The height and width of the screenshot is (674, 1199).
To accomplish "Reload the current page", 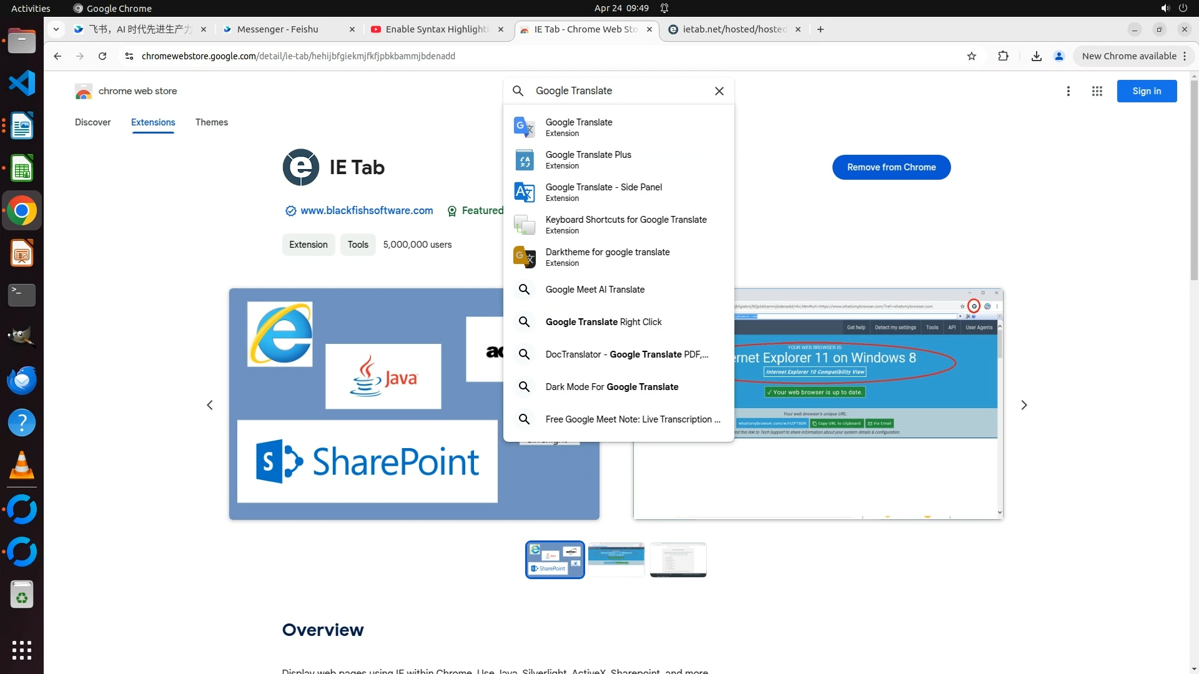I will [x=102, y=56].
